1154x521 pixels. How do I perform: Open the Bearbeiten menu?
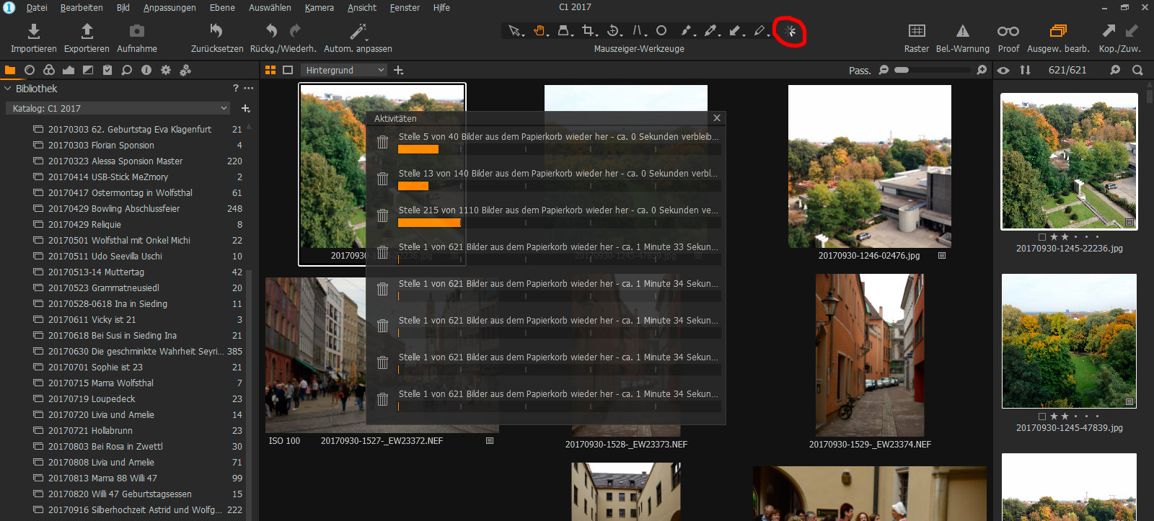point(82,7)
